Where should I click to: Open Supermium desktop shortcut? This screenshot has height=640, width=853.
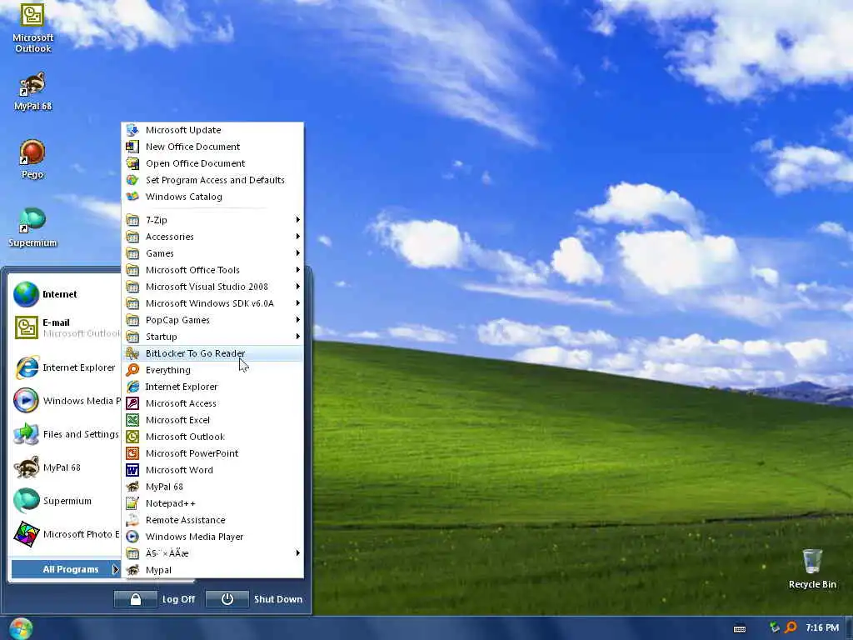(x=32, y=227)
